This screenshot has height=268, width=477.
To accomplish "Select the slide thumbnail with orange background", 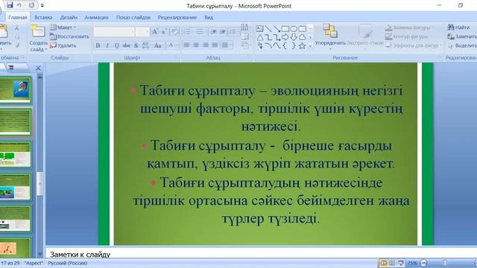I will pos(16,248).
